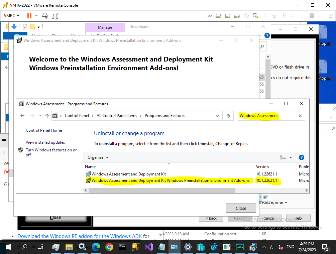
Task: Launch Microsoft Edge from the taskbar
Action: [96, 247]
